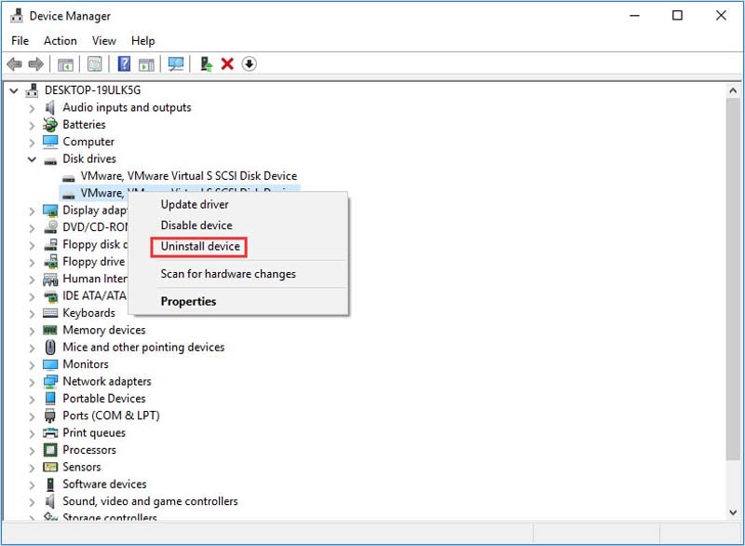Collapse the DESKTOP-19ULK5G root node
This screenshot has width=745, height=546.
coord(14,90)
